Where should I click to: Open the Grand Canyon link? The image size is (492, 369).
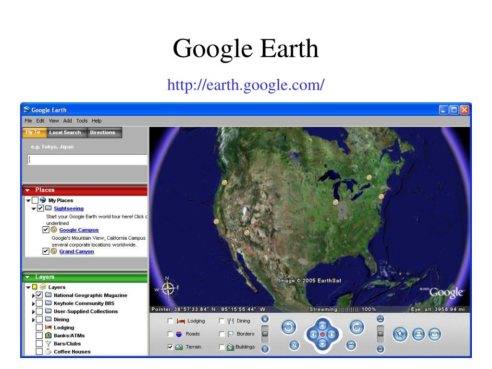coord(76,251)
